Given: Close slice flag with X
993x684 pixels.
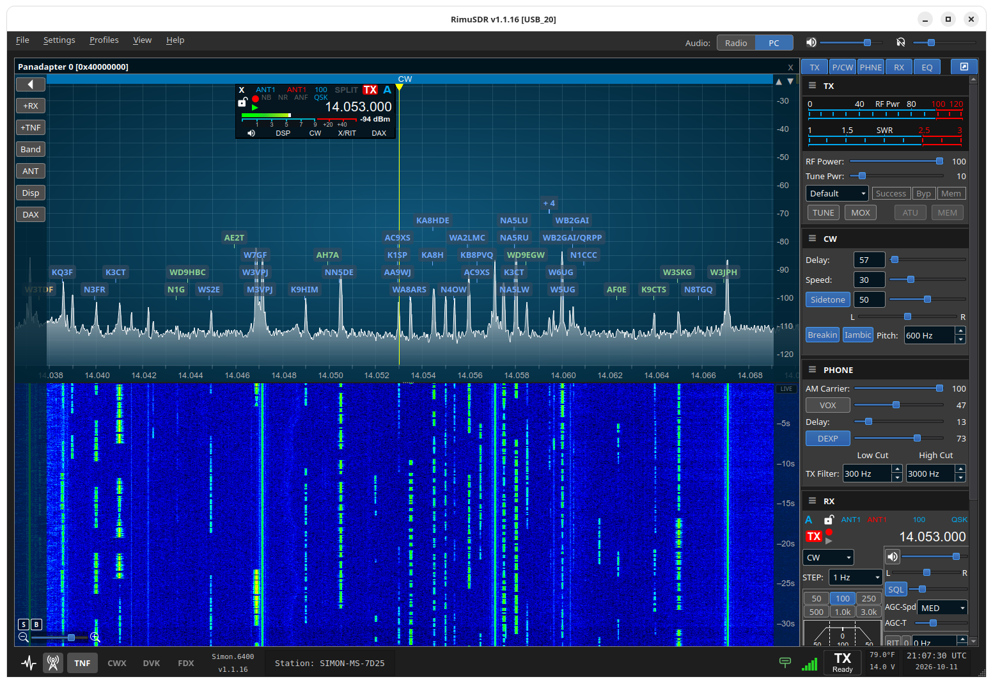Looking at the screenshot, I should tap(242, 90).
